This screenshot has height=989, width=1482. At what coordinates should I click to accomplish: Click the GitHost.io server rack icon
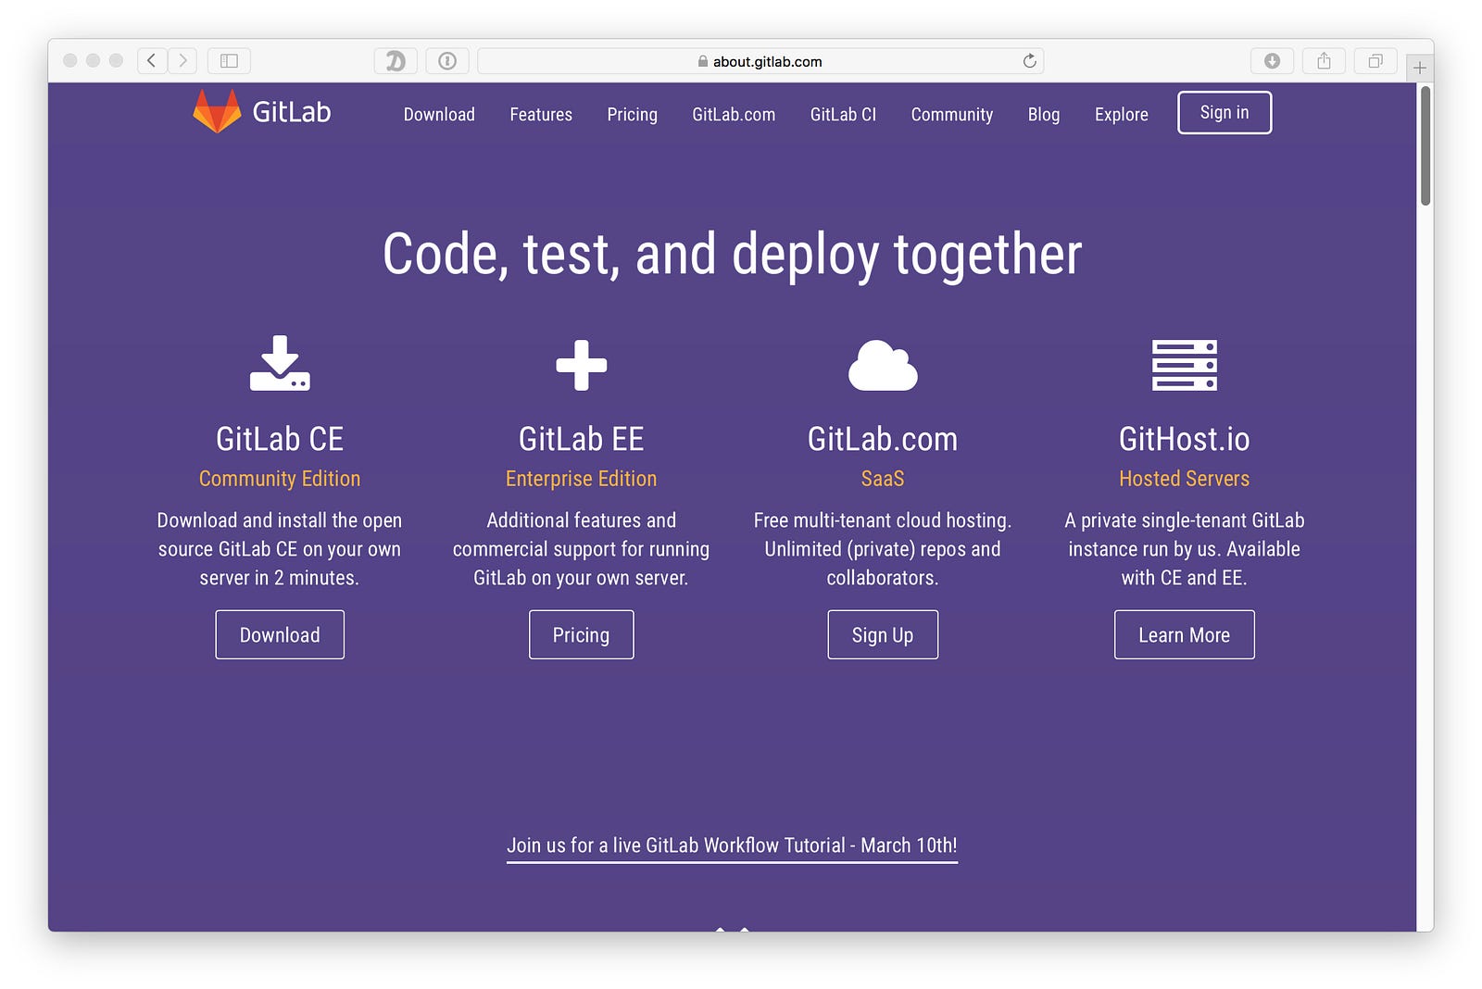[1185, 365]
